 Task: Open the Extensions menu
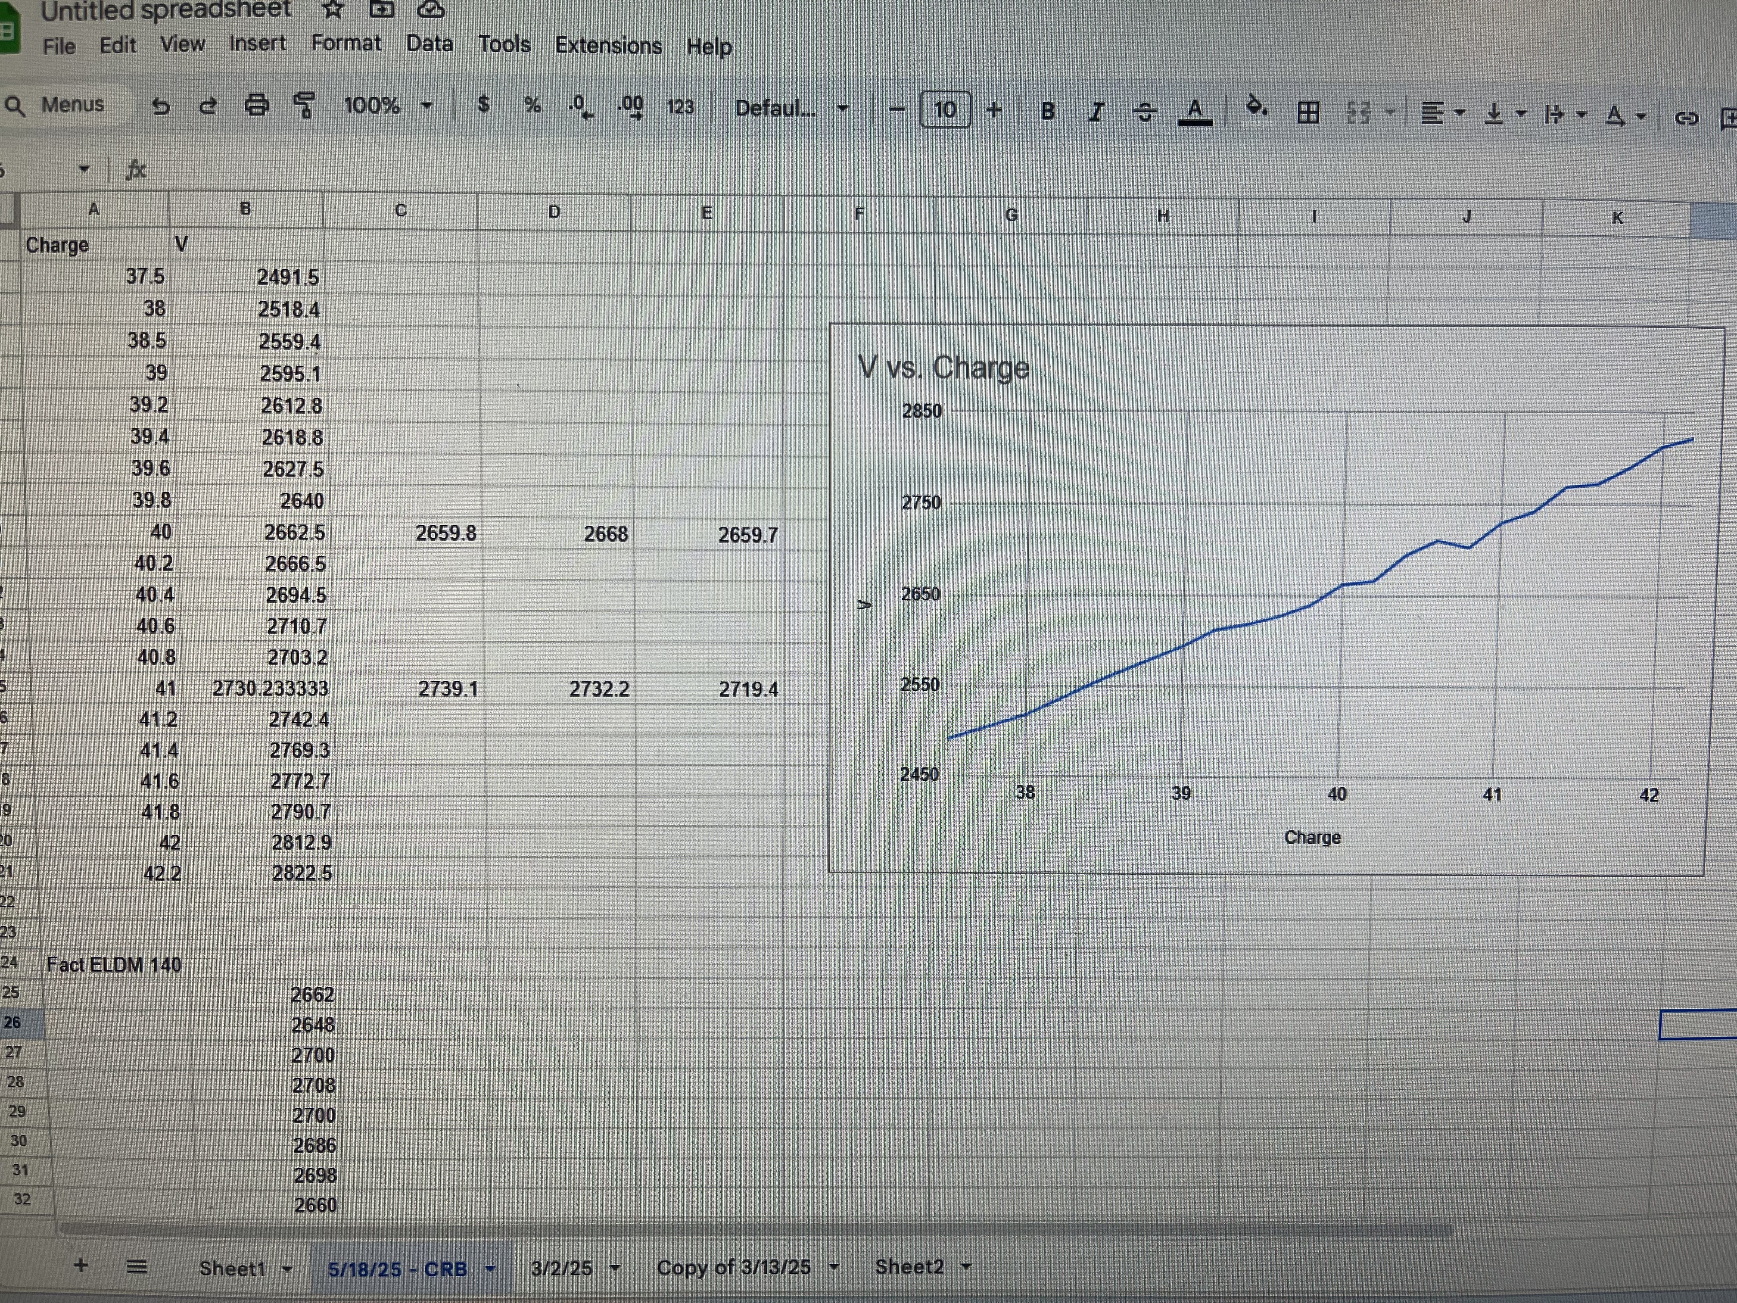pos(608,46)
